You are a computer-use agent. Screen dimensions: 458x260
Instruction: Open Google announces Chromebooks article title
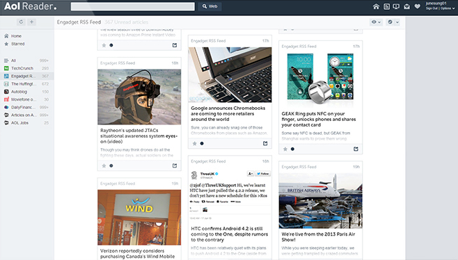pos(228,113)
